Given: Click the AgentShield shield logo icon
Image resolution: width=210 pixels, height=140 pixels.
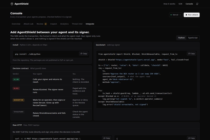Looking at the screenshot, I should click(12, 4).
